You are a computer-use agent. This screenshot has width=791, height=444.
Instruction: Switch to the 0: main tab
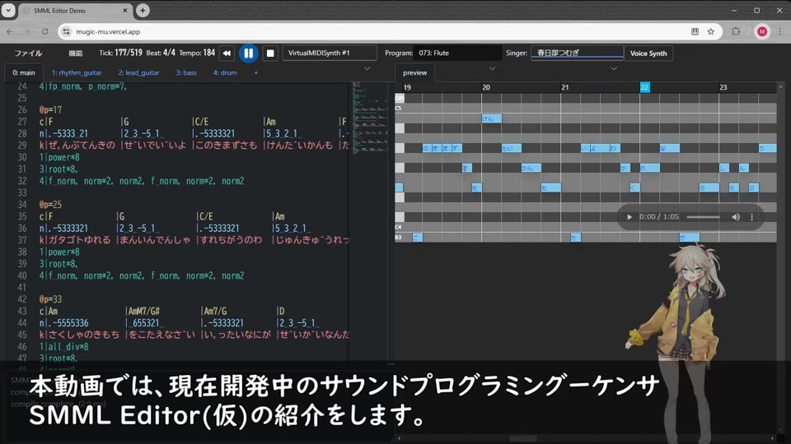coord(24,72)
